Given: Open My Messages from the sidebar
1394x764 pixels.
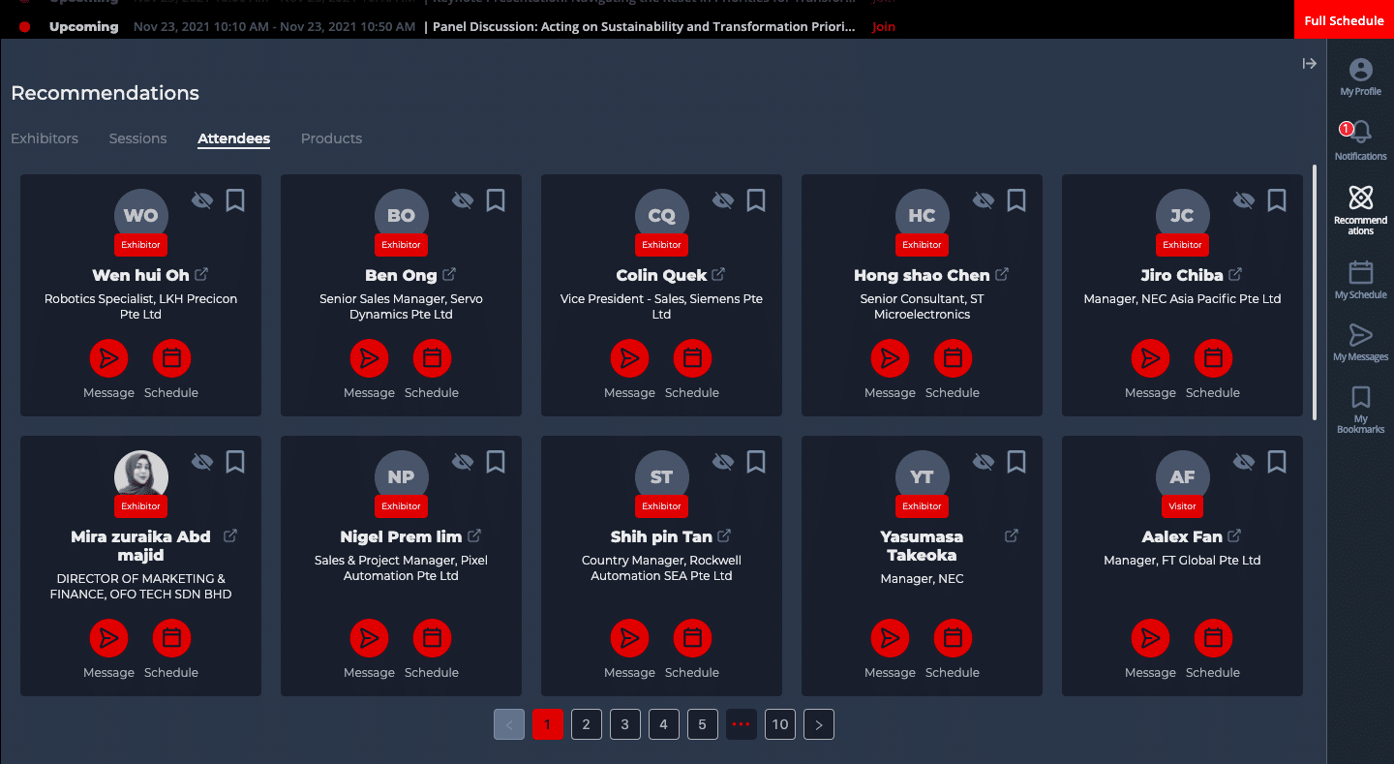Looking at the screenshot, I should coord(1360,342).
